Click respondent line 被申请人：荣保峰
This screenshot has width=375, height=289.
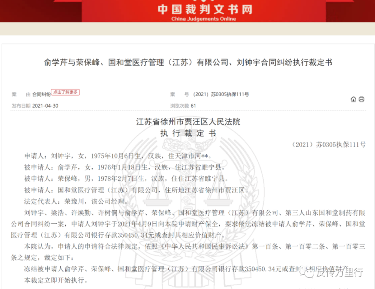click(x=126, y=178)
